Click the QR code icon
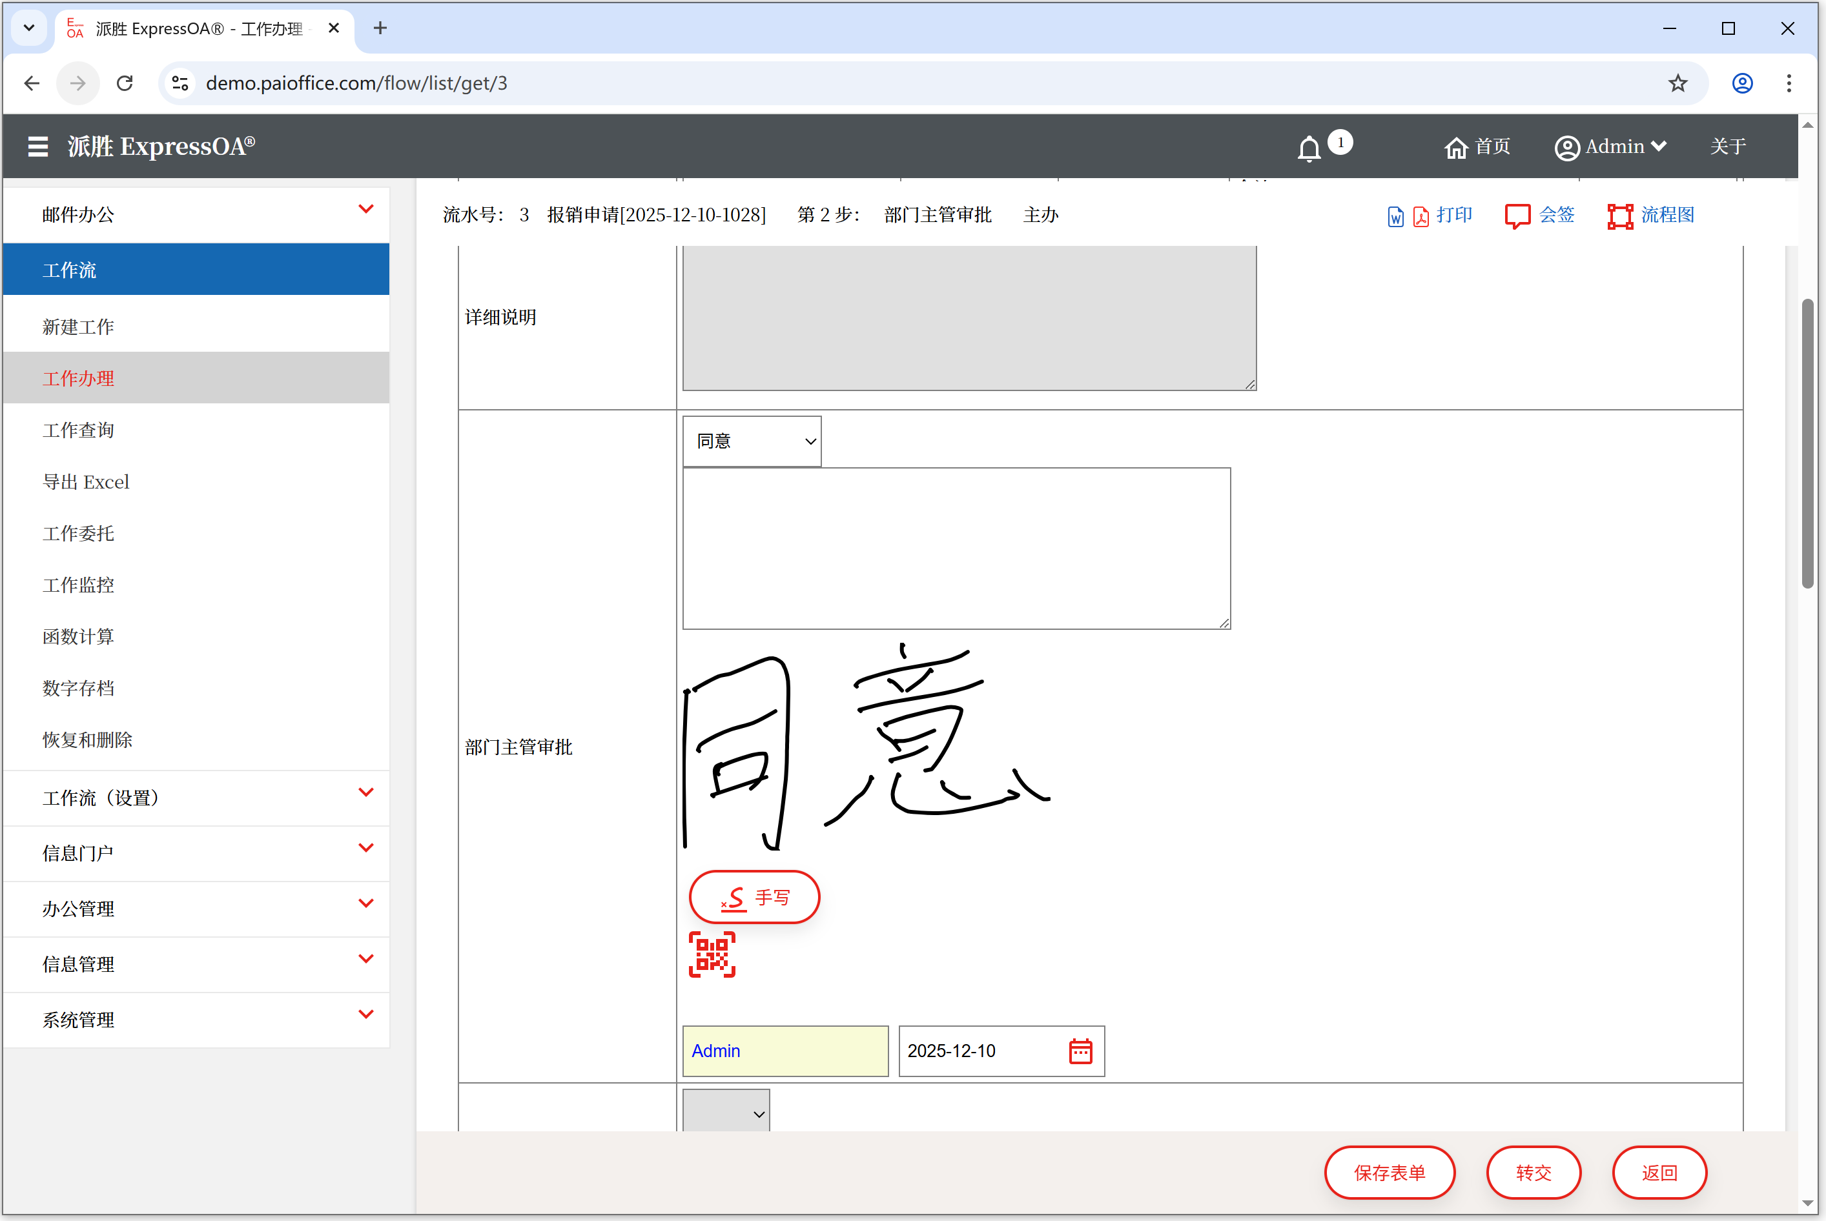This screenshot has height=1221, width=1826. [712, 954]
